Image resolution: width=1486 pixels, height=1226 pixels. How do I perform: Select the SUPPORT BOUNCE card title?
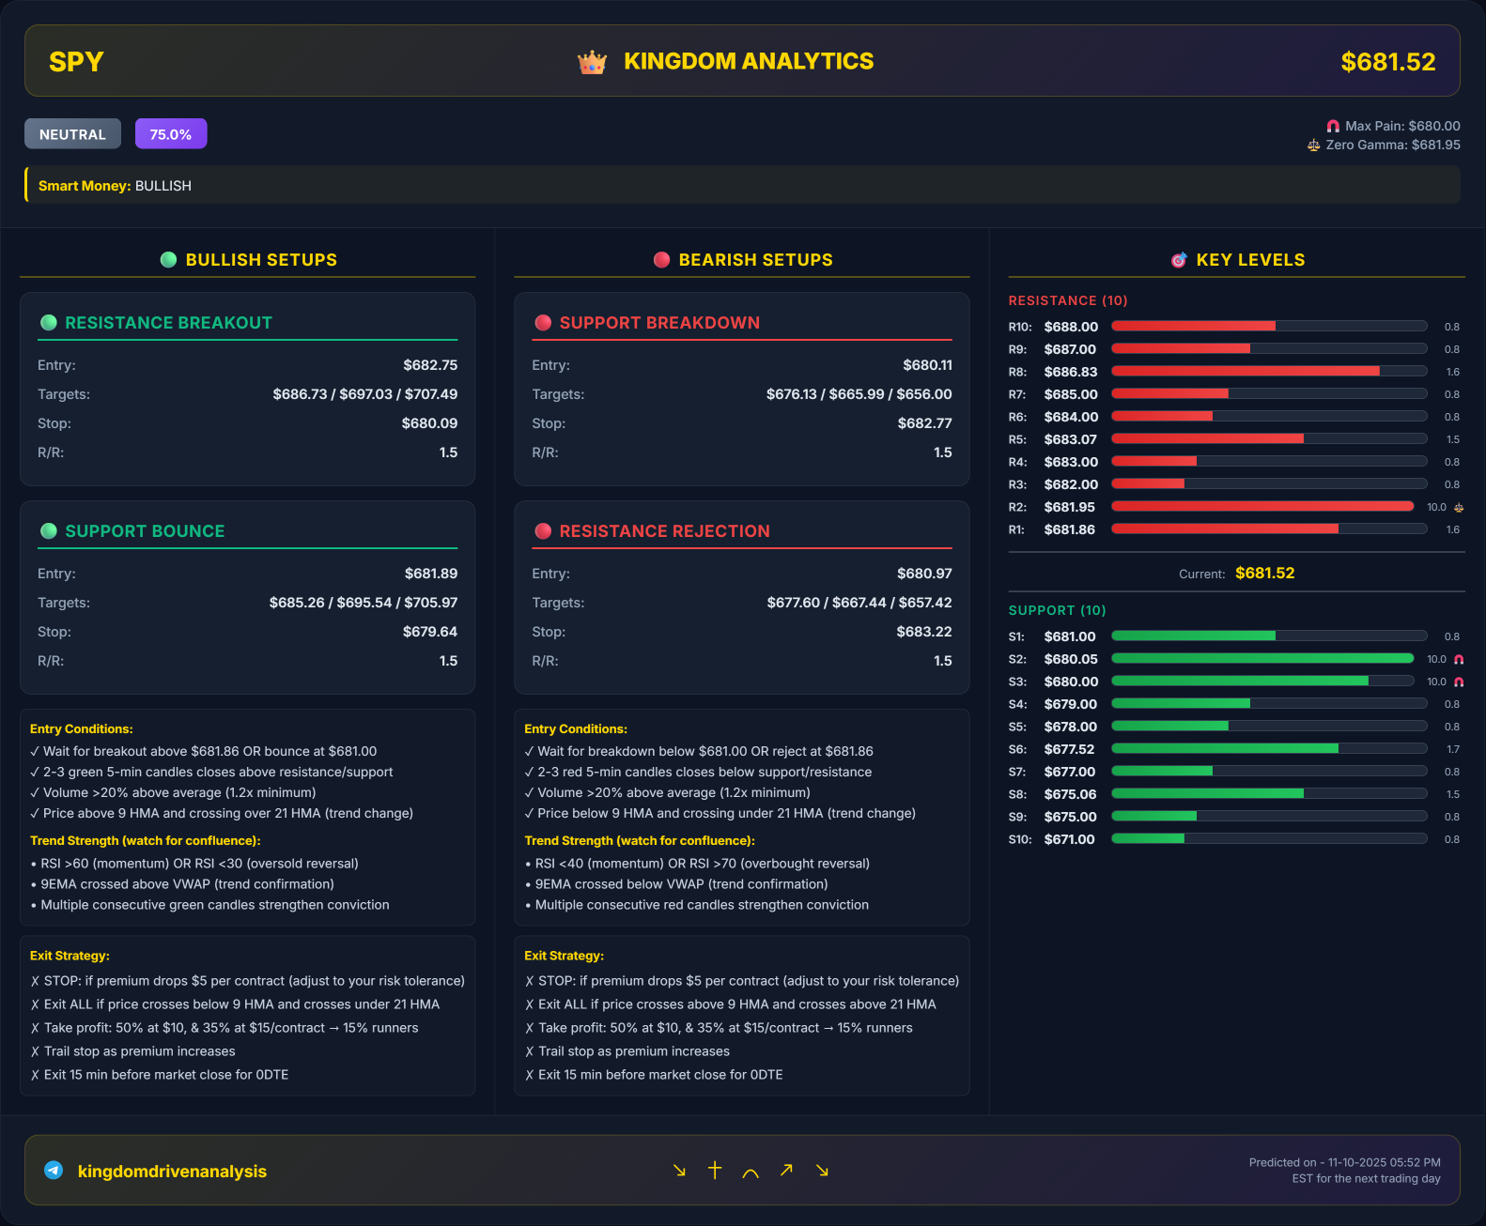(145, 531)
